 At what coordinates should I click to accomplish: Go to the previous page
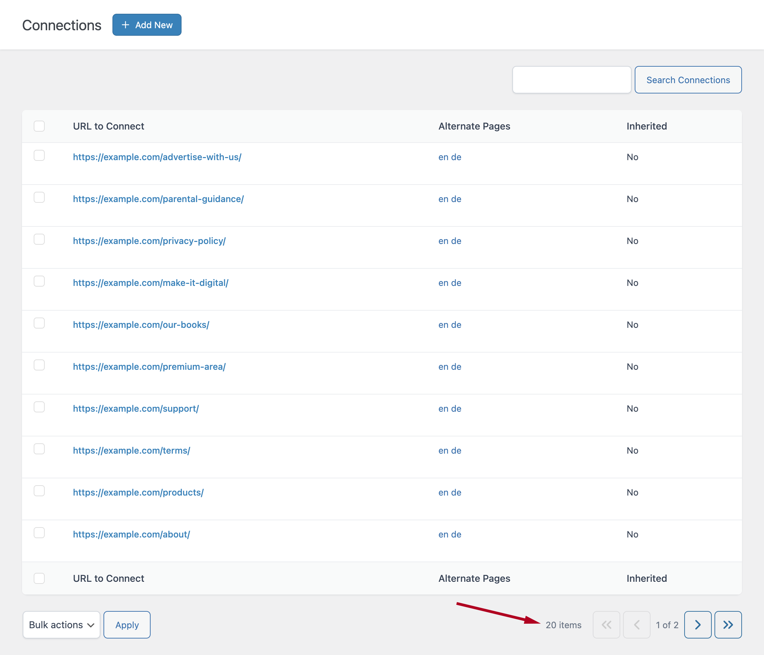click(637, 624)
